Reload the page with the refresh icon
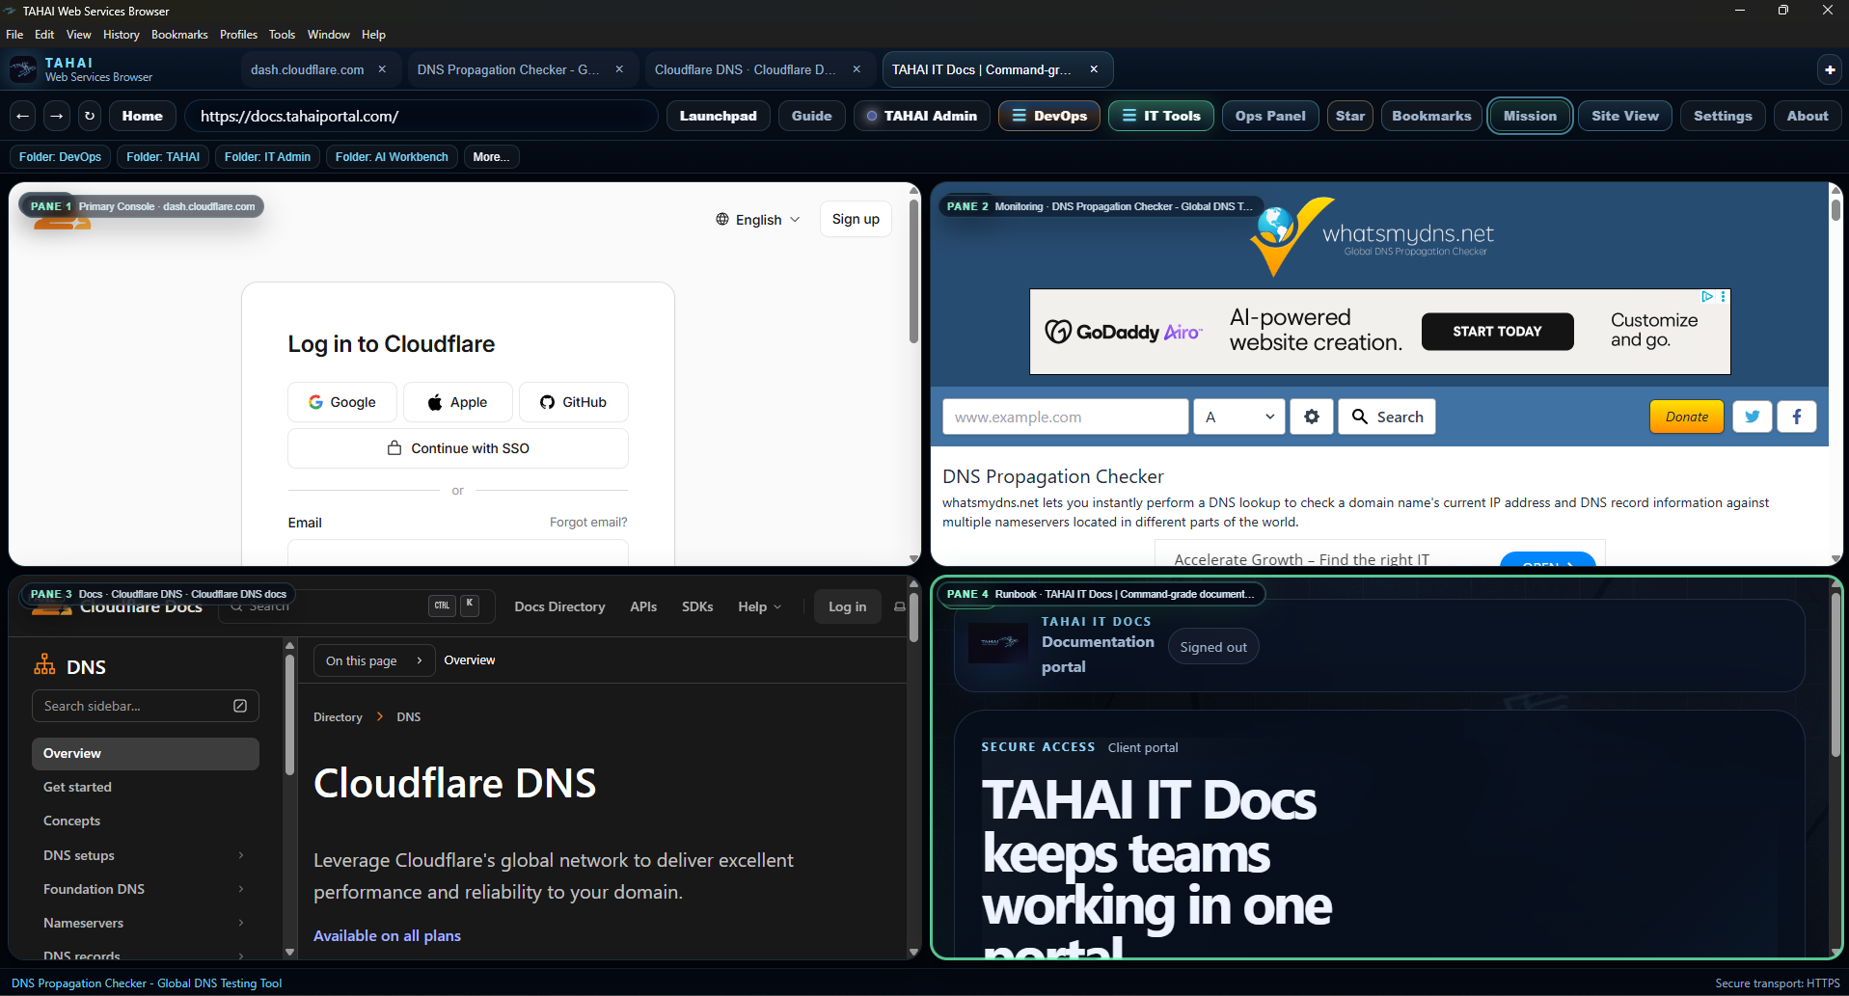 click(90, 116)
